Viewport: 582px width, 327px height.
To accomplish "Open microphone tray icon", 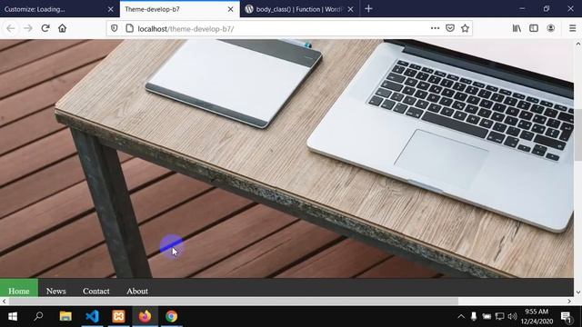I will click(474, 316).
